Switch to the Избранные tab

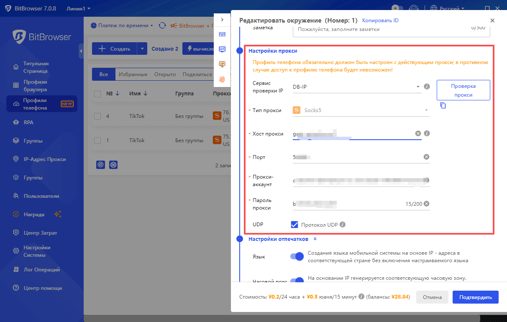133,74
